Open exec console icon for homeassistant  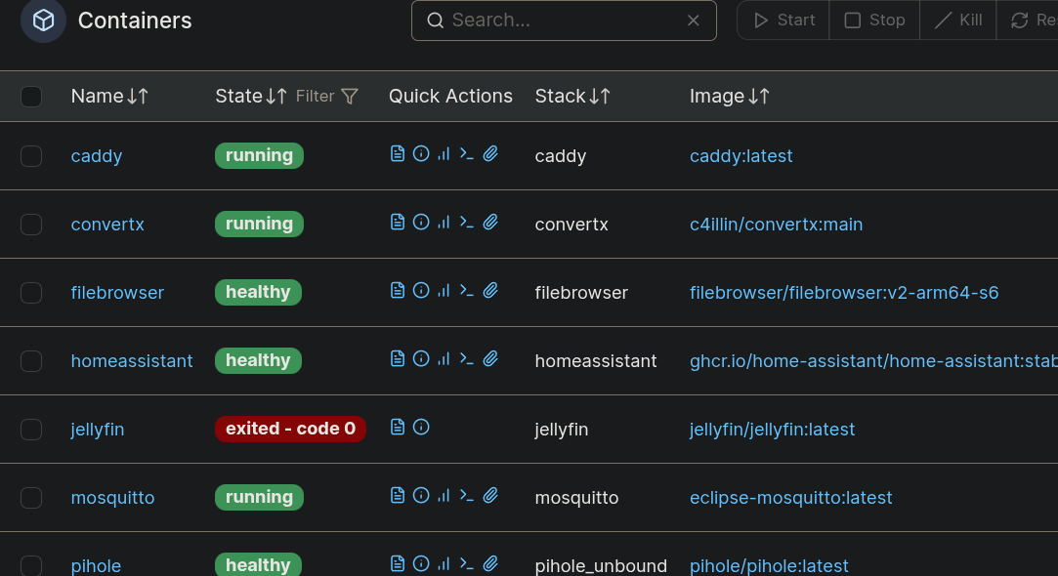467,359
